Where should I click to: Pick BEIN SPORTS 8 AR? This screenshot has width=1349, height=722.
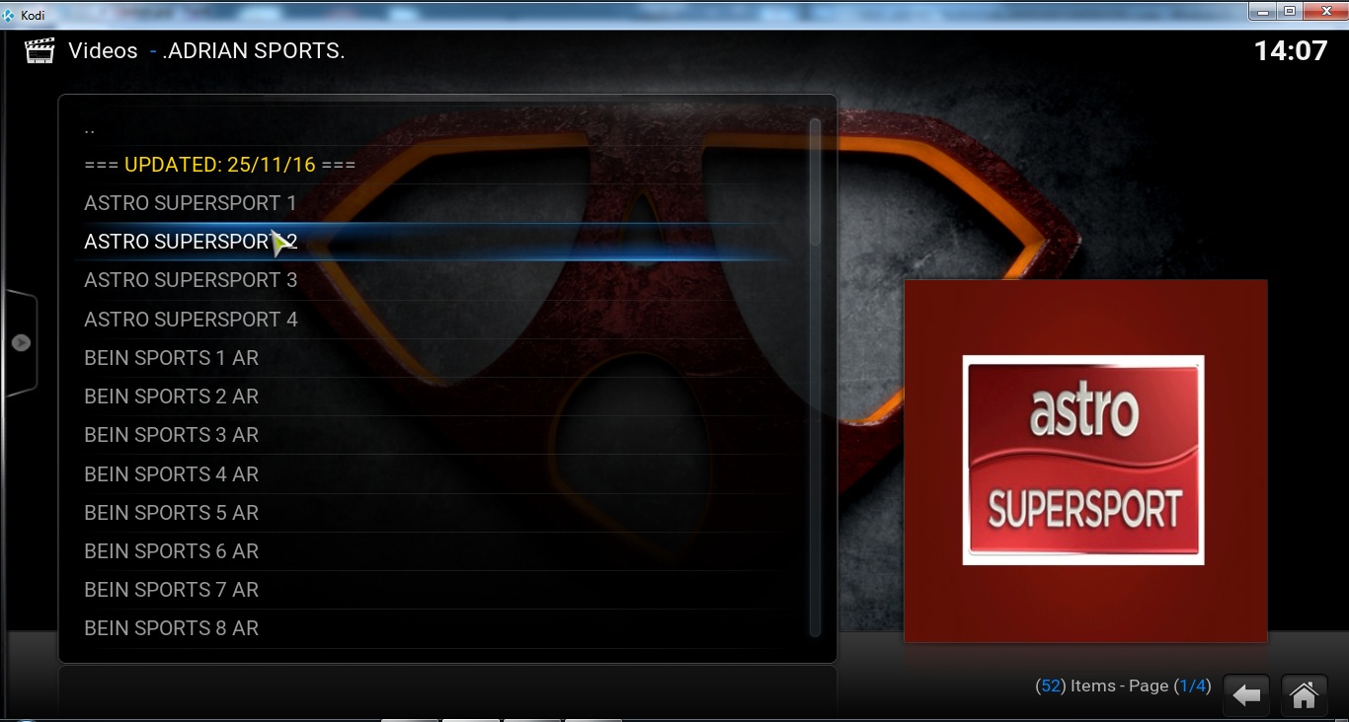pyautogui.click(x=431, y=628)
